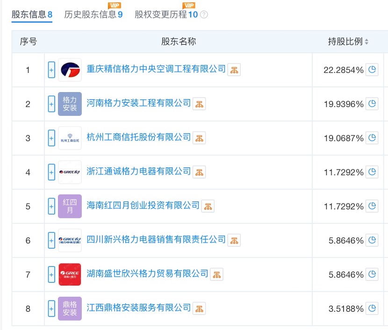This screenshot has height=330, width=388.
Task: Expand row 2 河南格力安装 with plus button
Action: (51, 104)
